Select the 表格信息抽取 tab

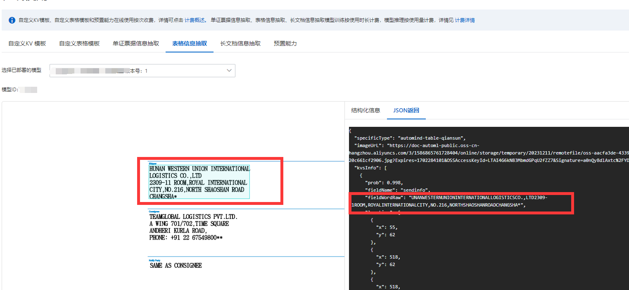190,43
